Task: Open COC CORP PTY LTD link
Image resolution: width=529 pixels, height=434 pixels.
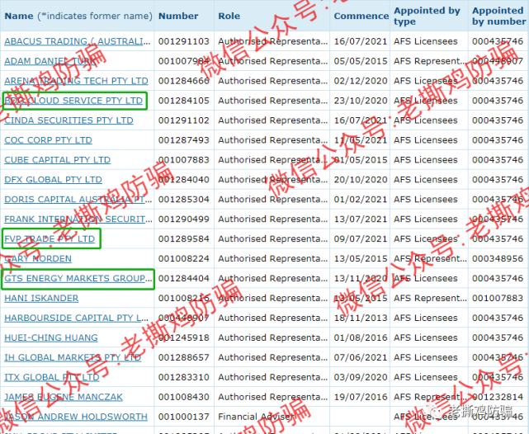Action: pos(48,140)
